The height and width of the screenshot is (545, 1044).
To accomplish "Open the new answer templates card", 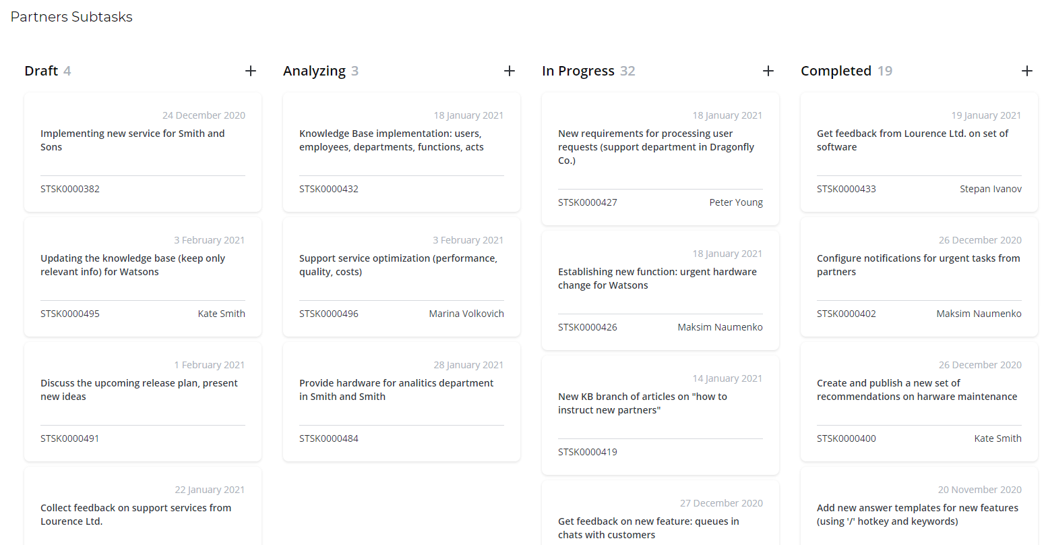I will 917,515.
